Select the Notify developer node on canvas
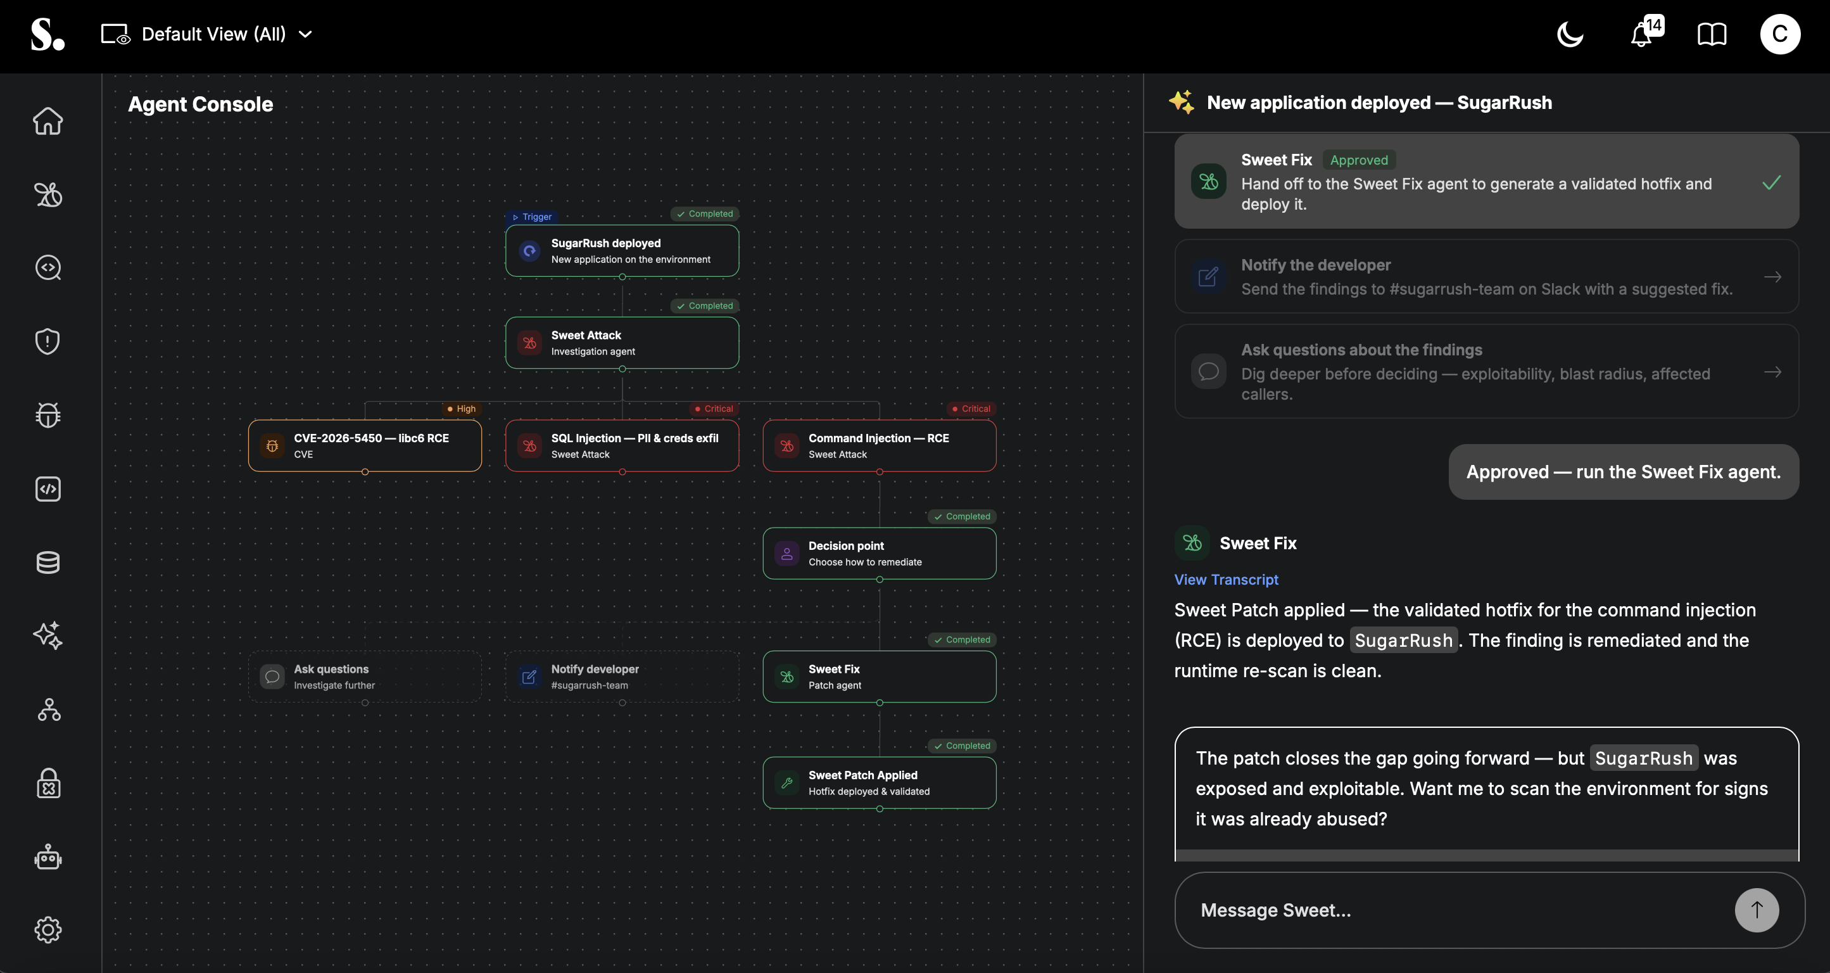1830x973 pixels. tap(622, 677)
